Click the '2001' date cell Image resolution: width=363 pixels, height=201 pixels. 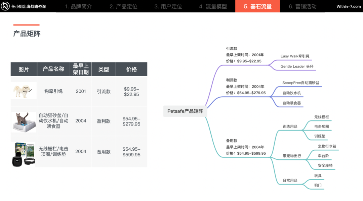click(81, 91)
